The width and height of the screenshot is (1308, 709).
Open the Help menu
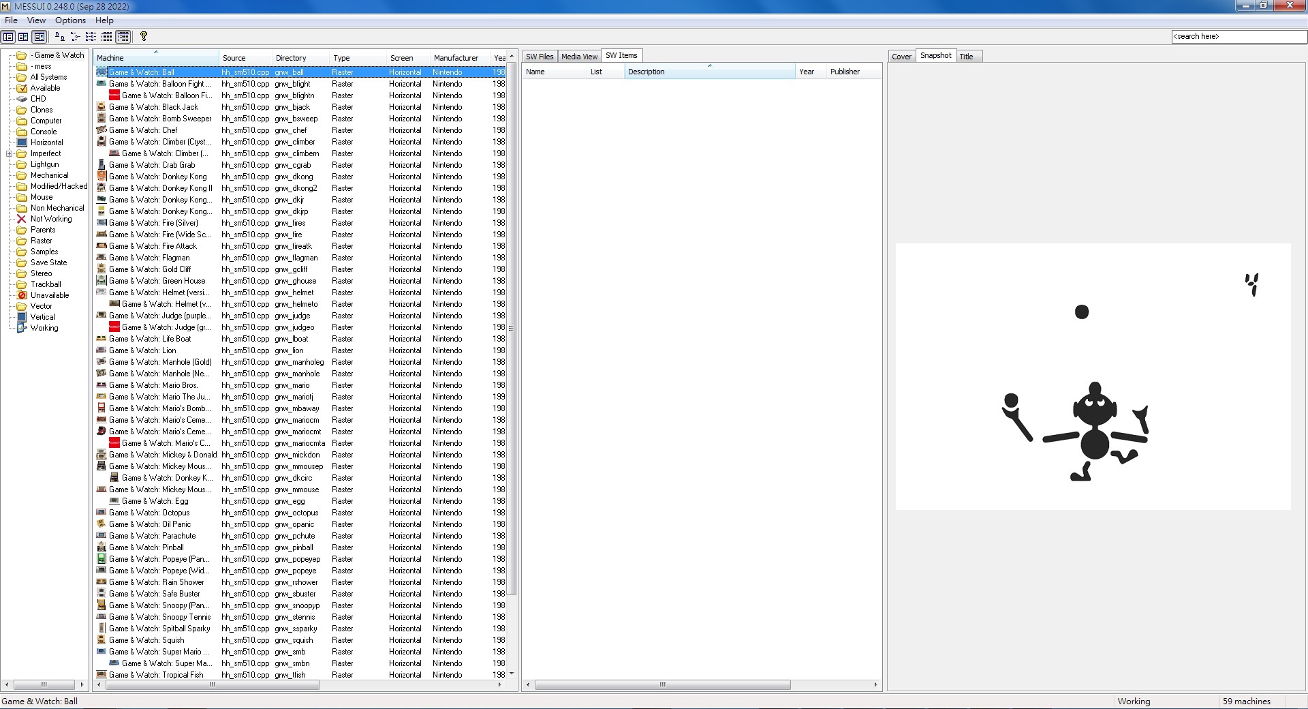click(104, 20)
